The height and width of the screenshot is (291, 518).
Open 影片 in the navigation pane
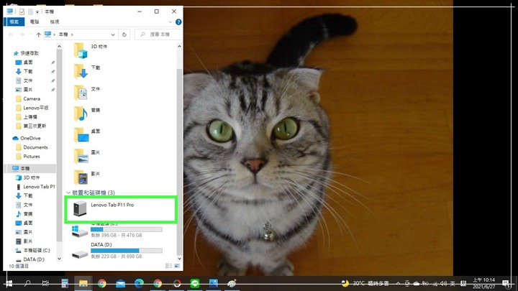coord(28,241)
